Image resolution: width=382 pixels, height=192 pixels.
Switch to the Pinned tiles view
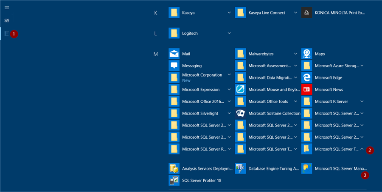7,21
